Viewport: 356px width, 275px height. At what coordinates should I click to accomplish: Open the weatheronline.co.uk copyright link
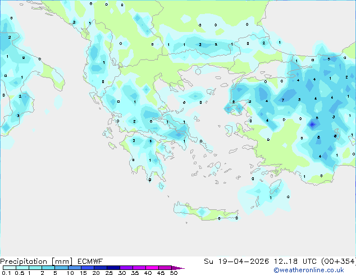[x=309, y=270]
